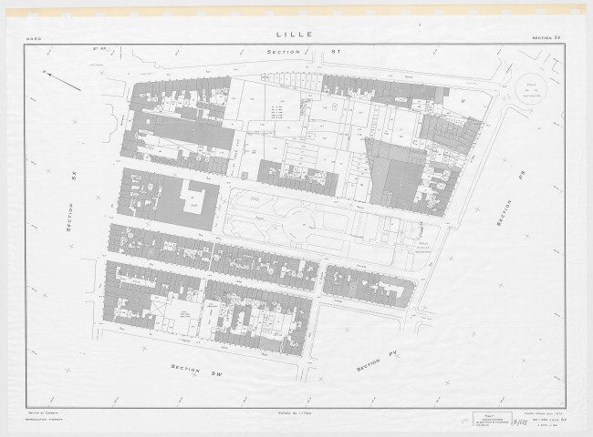Click the NORD label in top-left header

click(x=33, y=39)
